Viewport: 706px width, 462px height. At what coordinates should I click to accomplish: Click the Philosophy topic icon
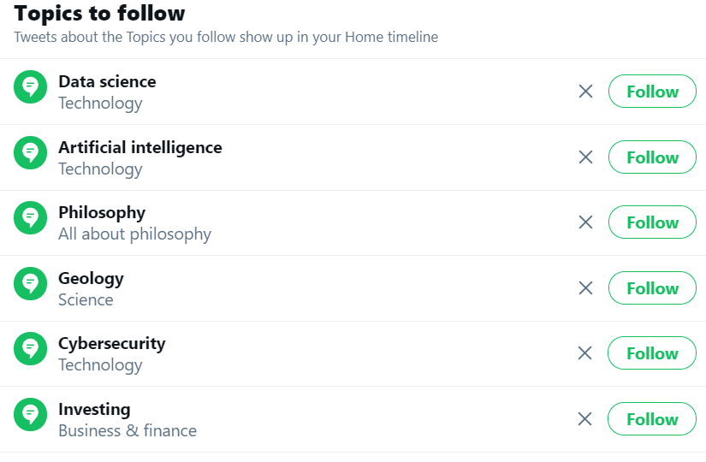click(30, 218)
